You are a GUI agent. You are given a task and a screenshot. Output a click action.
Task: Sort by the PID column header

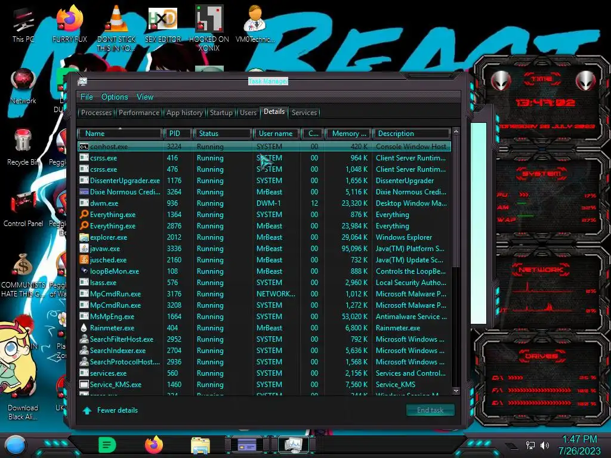coord(178,134)
